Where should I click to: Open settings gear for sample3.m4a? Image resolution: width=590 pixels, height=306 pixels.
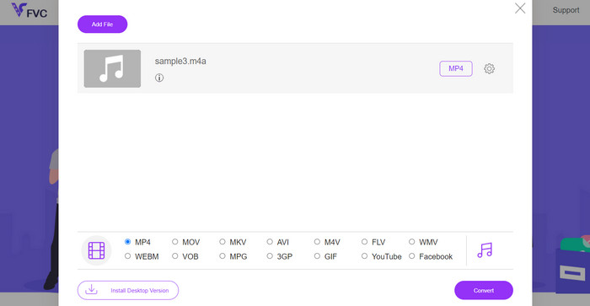(489, 68)
